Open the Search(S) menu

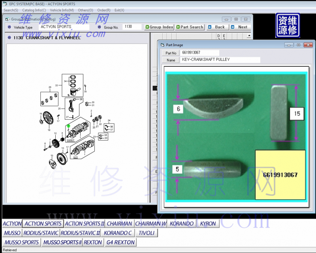(x=11, y=10)
